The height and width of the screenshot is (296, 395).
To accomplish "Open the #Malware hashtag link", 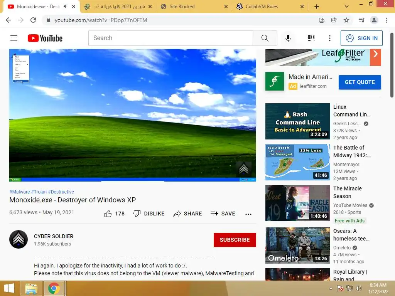I will point(20,192).
